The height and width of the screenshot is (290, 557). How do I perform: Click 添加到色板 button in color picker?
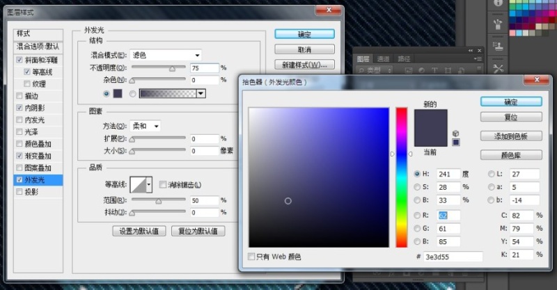pos(510,136)
